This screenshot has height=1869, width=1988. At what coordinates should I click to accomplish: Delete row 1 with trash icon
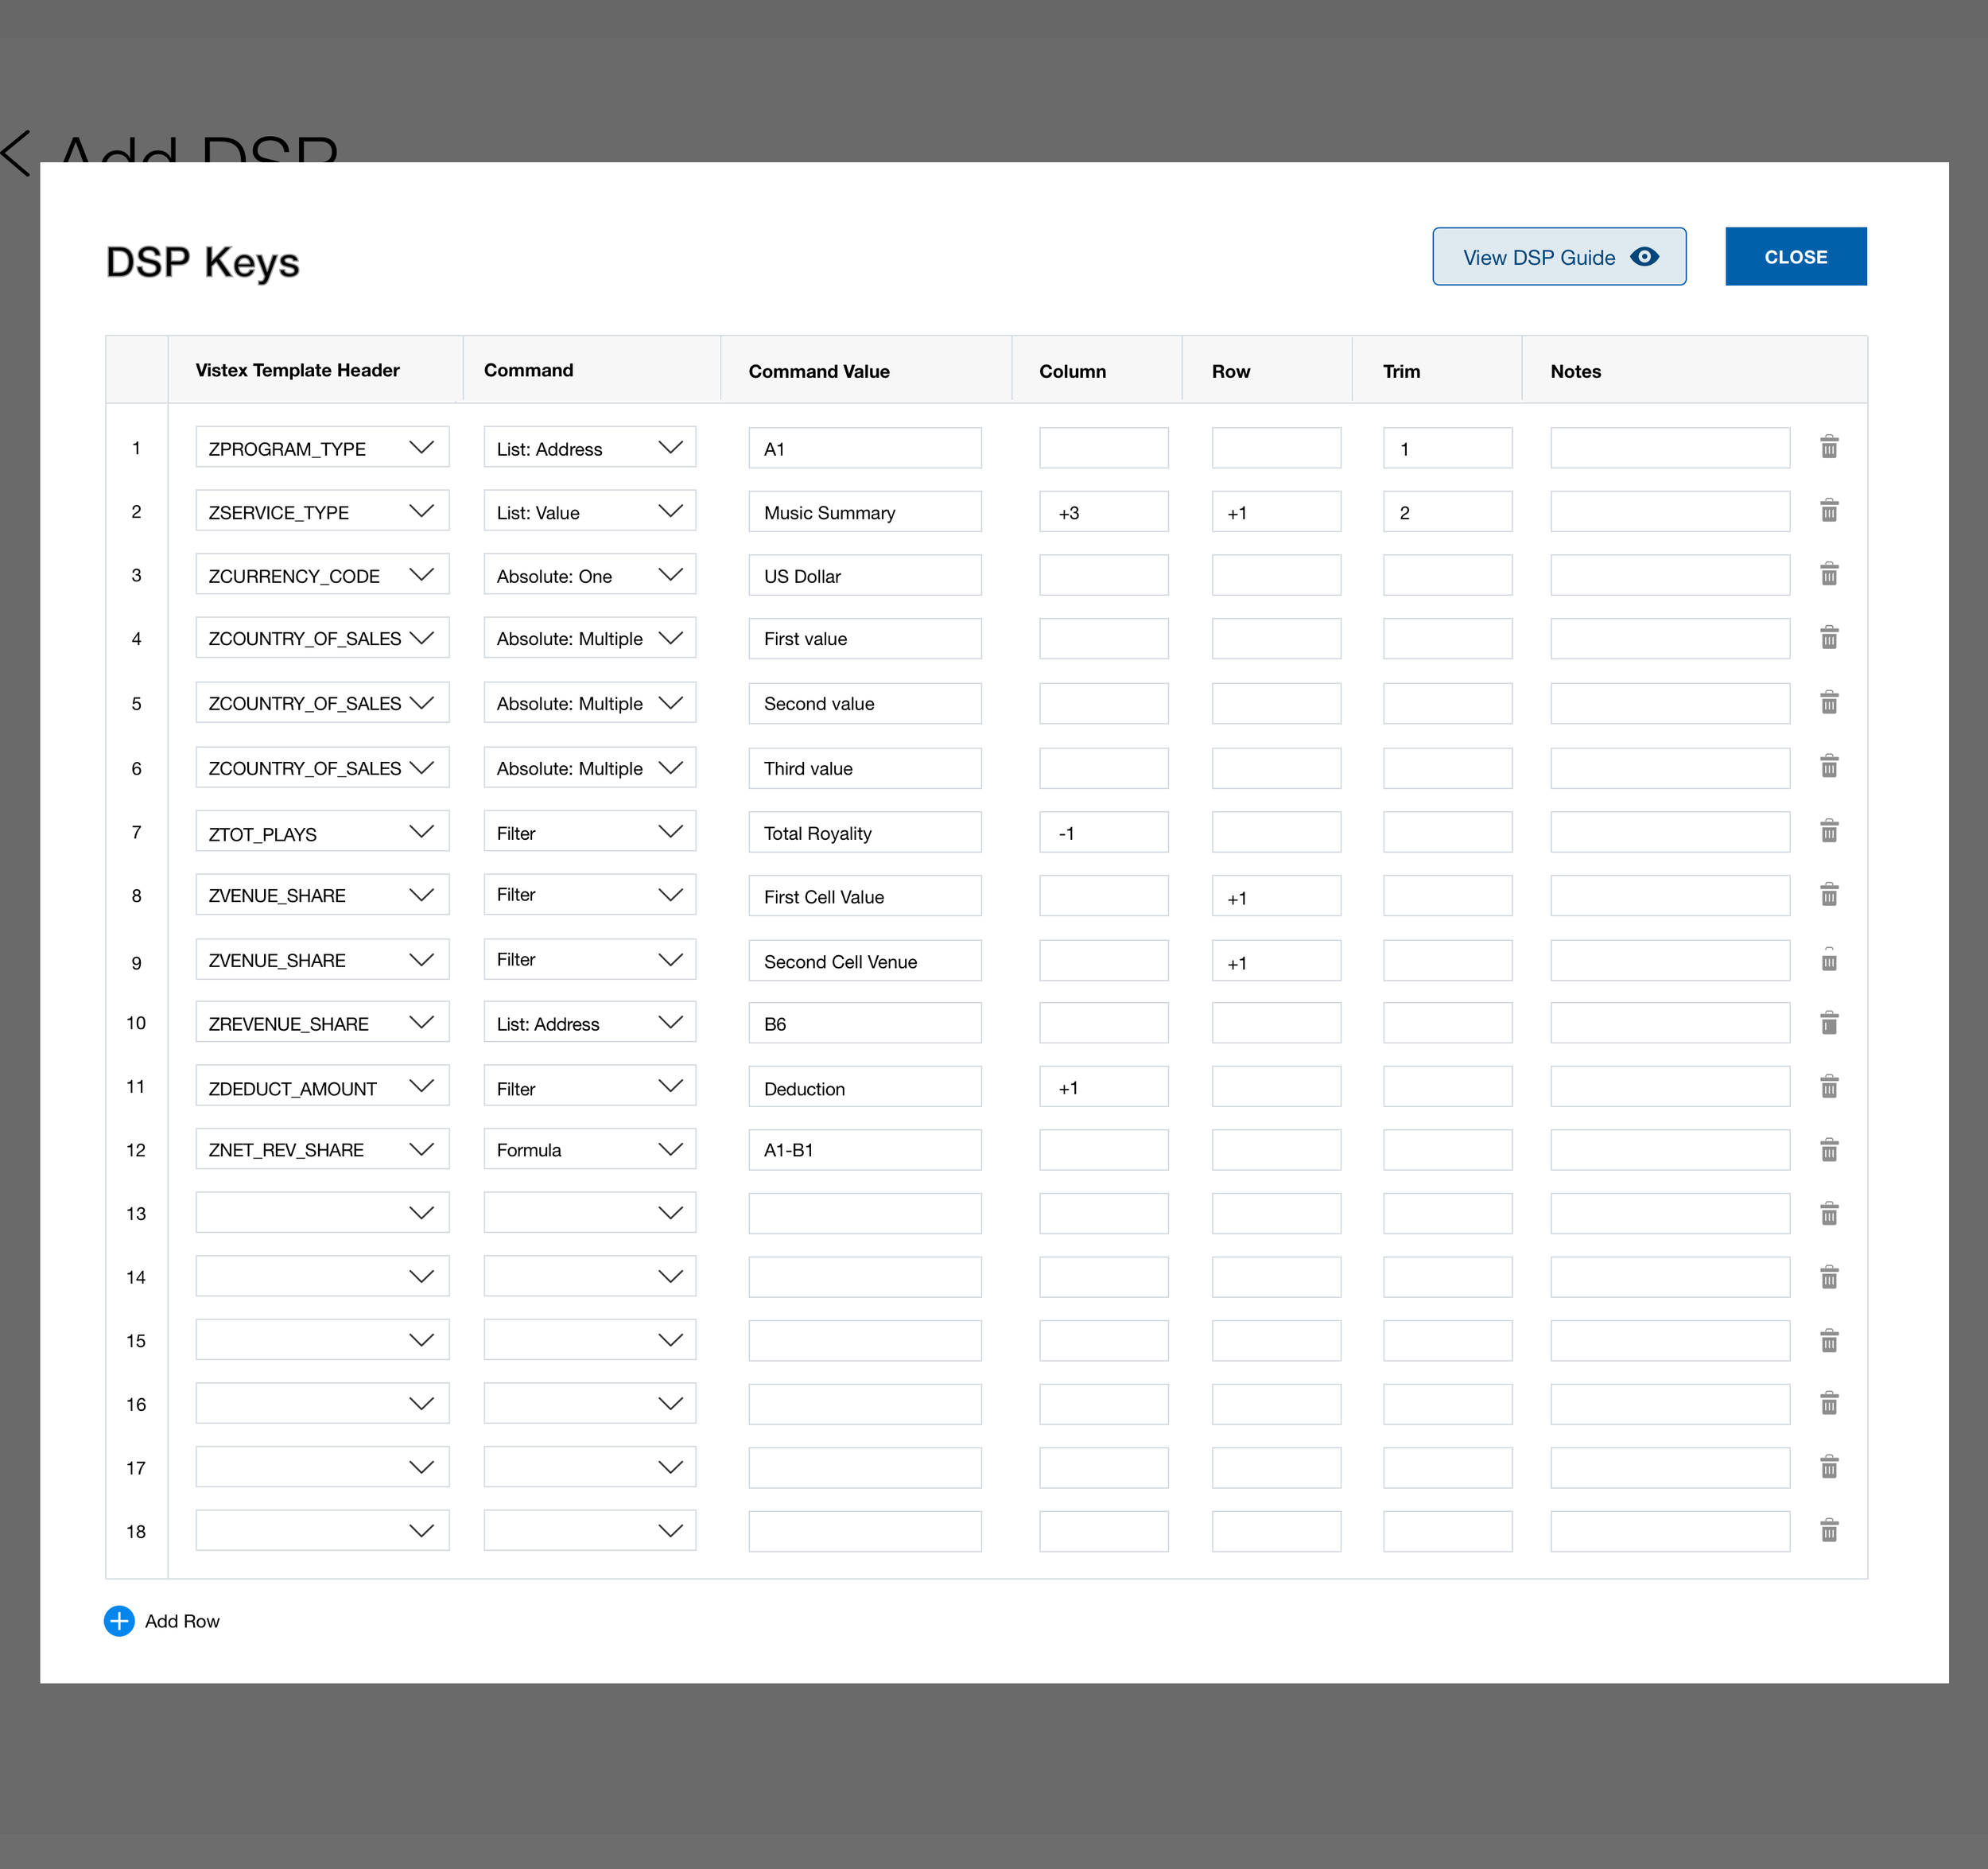point(1828,447)
